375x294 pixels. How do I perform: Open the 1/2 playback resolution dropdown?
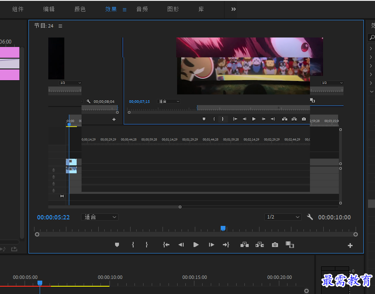coord(283,217)
